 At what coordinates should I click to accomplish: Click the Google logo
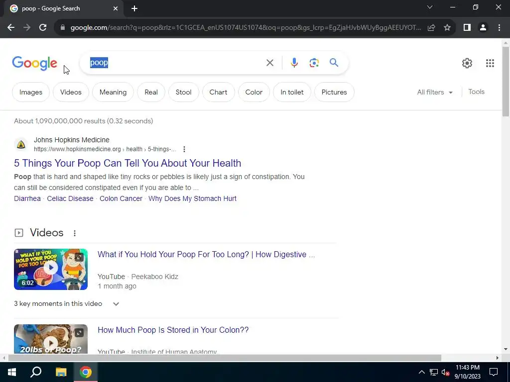coord(34,63)
